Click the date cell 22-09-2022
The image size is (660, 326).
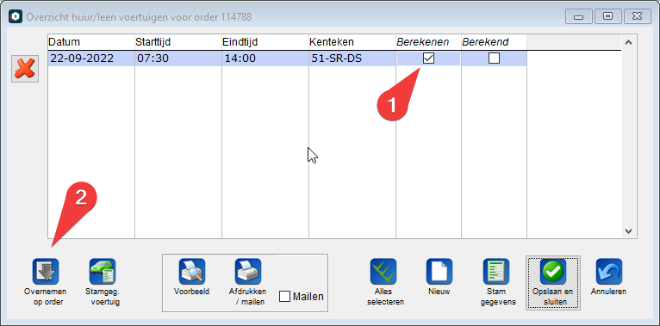pyautogui.click(x=91, y=58)
